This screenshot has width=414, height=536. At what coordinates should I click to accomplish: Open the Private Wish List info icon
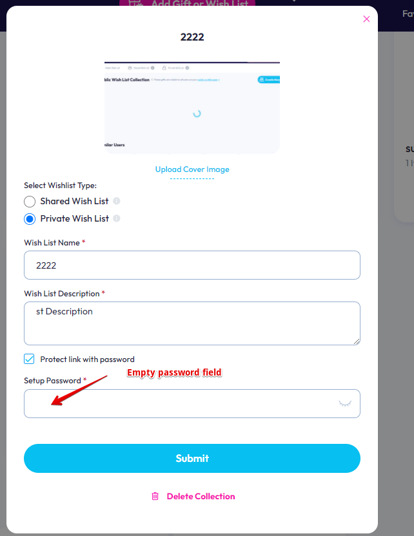tap(117, 218)
